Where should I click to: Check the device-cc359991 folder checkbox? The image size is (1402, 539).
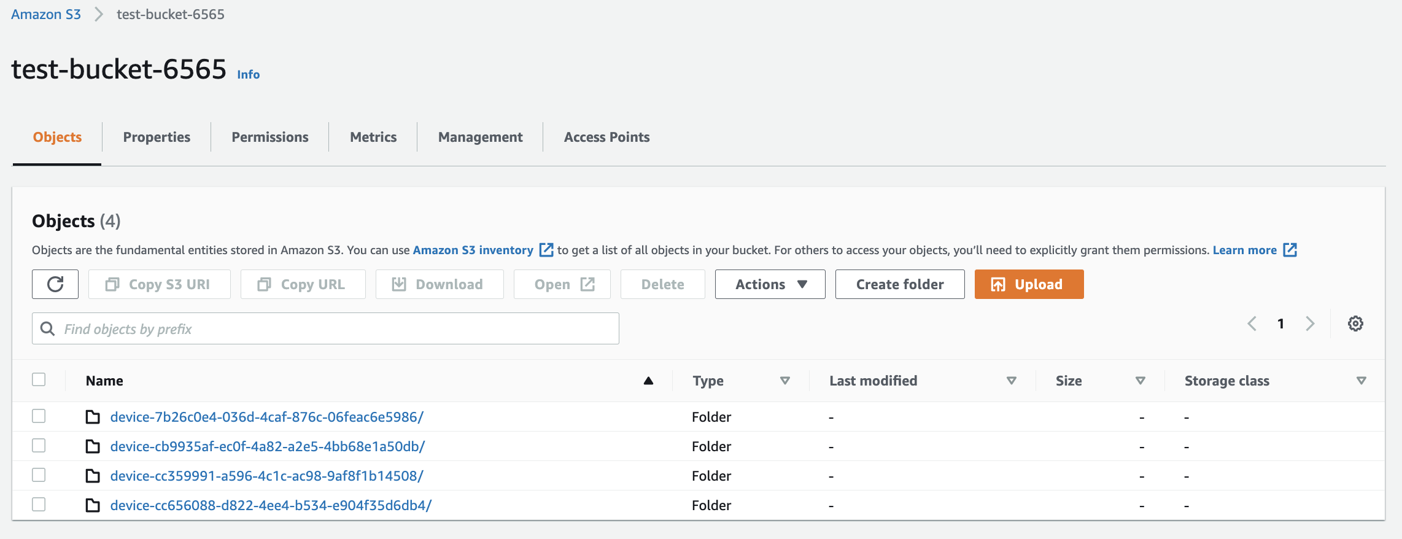point(39,475)
